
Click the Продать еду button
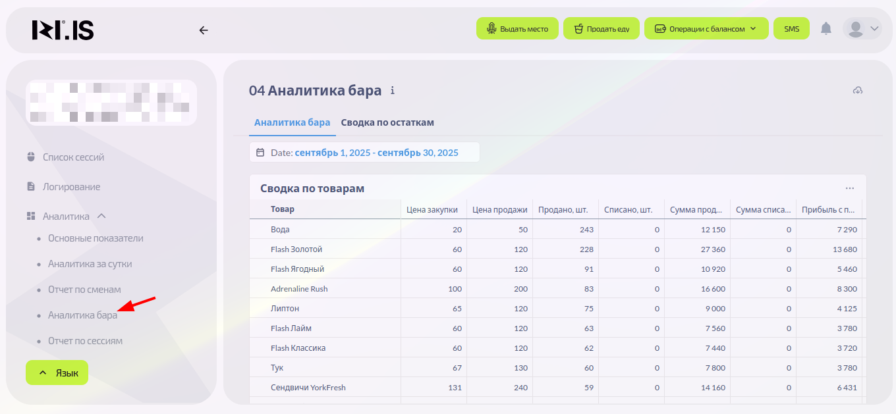click(x=601, y=28)
